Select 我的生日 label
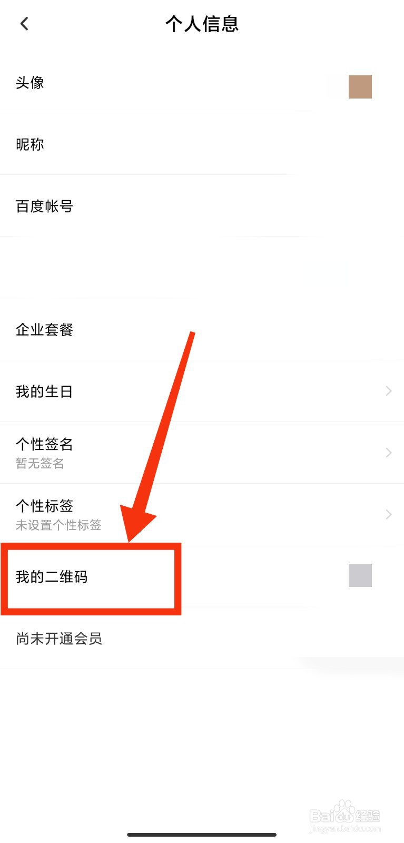The width and height of the screenshot is (404, 843). click(x=44, y=391)
